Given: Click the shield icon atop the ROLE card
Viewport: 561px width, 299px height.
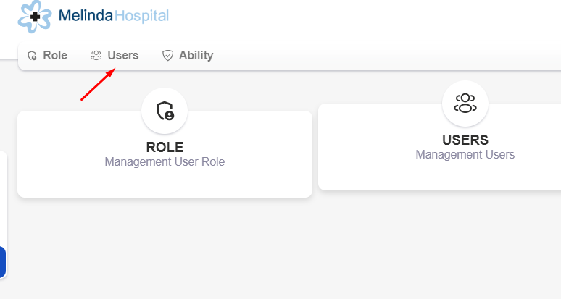Looking at the screenshot, I should (x=165, y=111).
